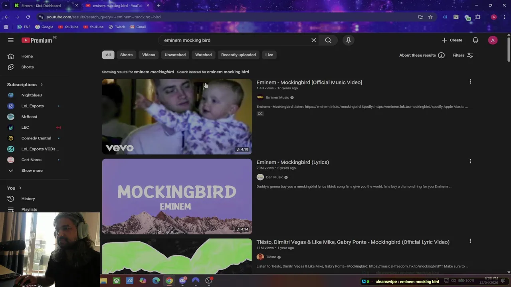Select the Videos filter chip
Viewport: 511px width, 287px height.
[149, 55]
